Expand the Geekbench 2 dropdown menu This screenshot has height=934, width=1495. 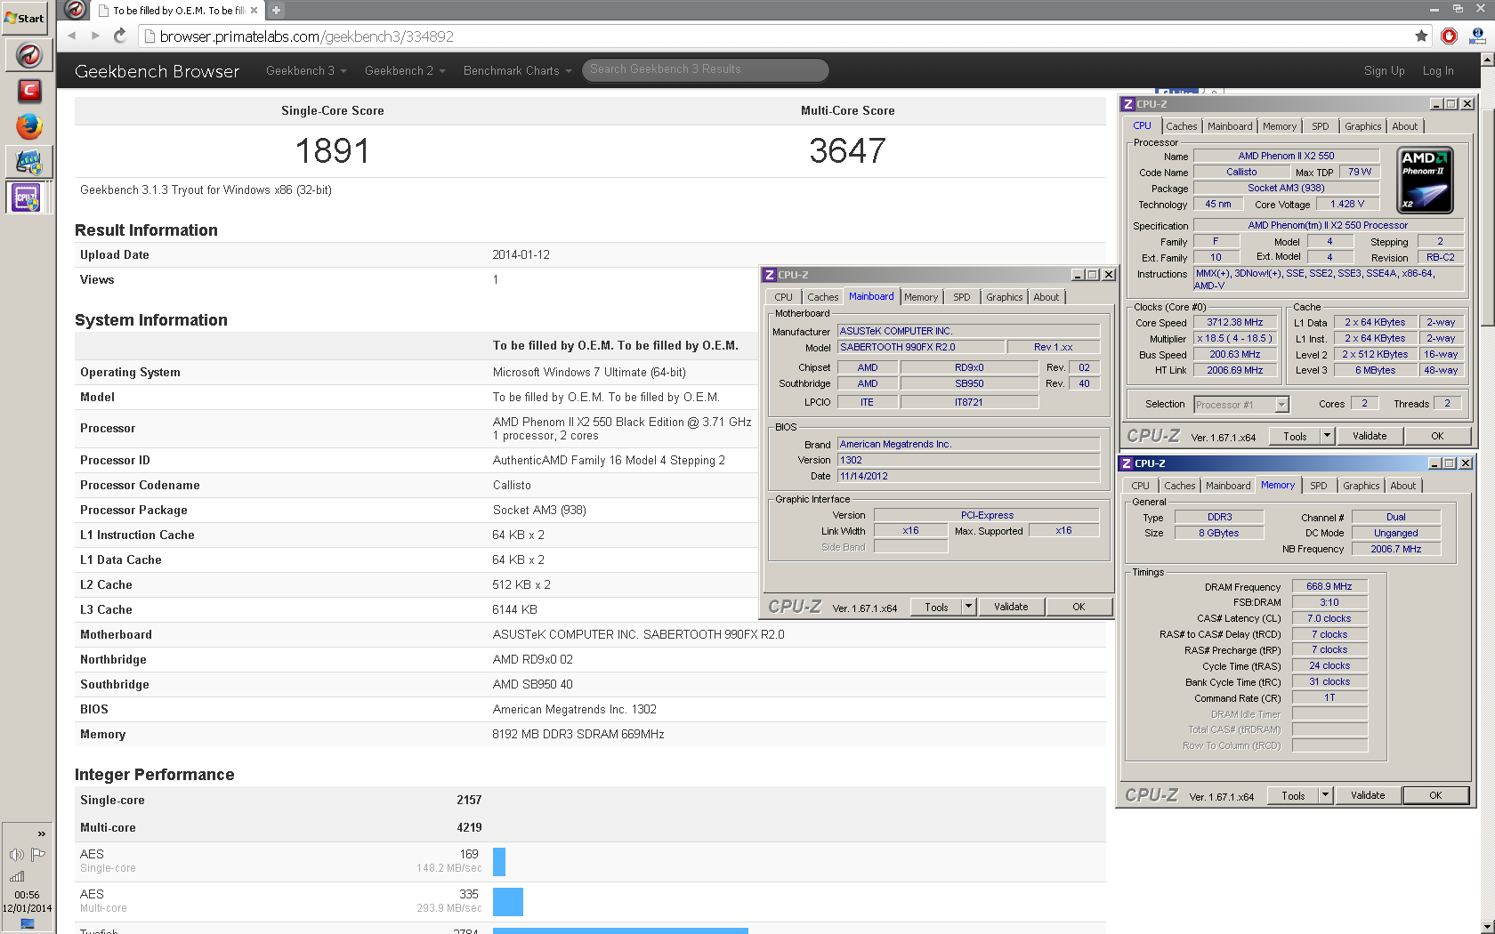coord(404,70)
